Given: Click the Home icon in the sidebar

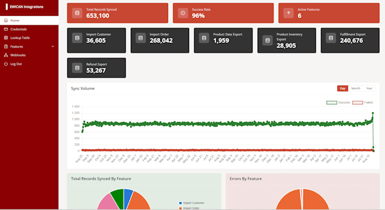Looking at the screenshot, I should coord(6,20).
